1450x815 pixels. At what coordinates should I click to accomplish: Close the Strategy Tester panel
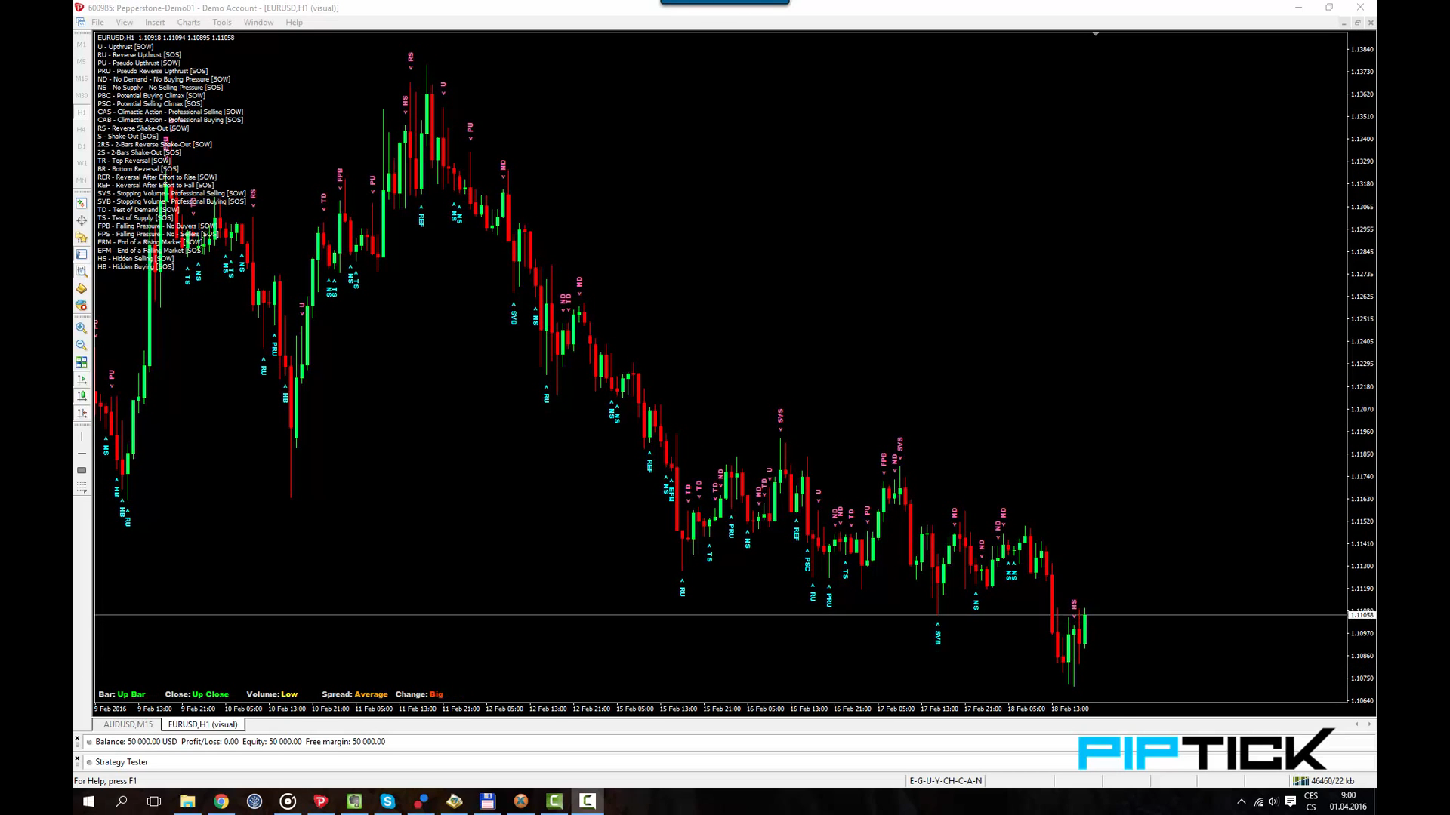click(77, 758)
